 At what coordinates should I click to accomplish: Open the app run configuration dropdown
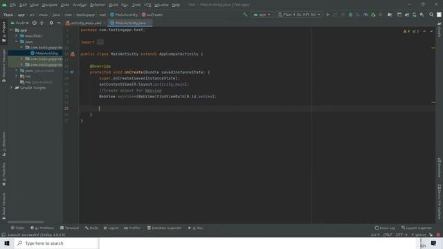click(262, 15)
